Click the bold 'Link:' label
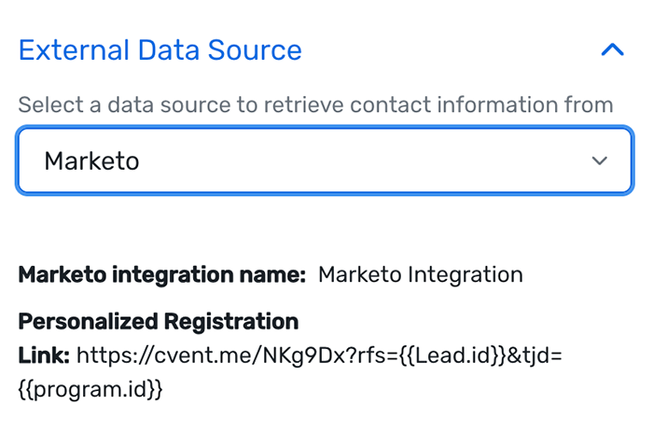Screen dimensions: 653x446 (x=44, y=355)
